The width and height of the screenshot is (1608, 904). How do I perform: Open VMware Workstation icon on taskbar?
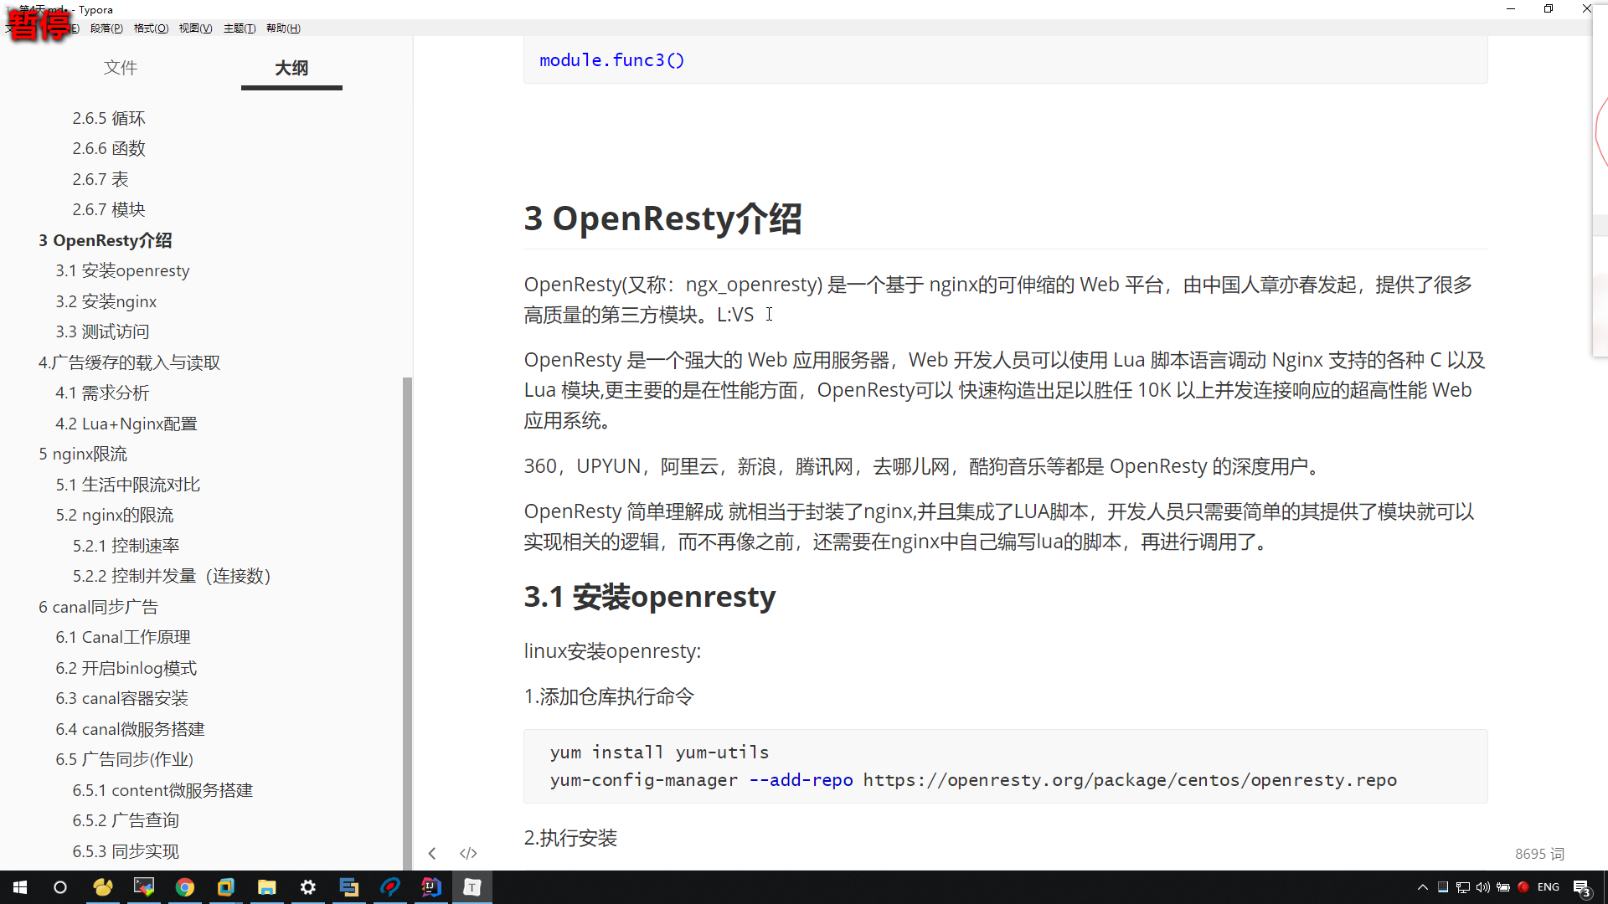(x=226, y=887)
